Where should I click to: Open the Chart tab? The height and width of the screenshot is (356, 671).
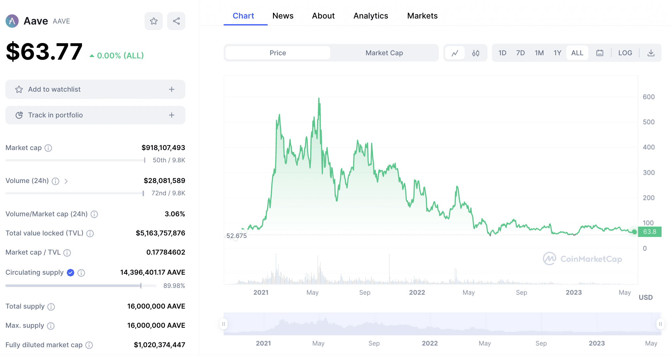tap(243, 16)
